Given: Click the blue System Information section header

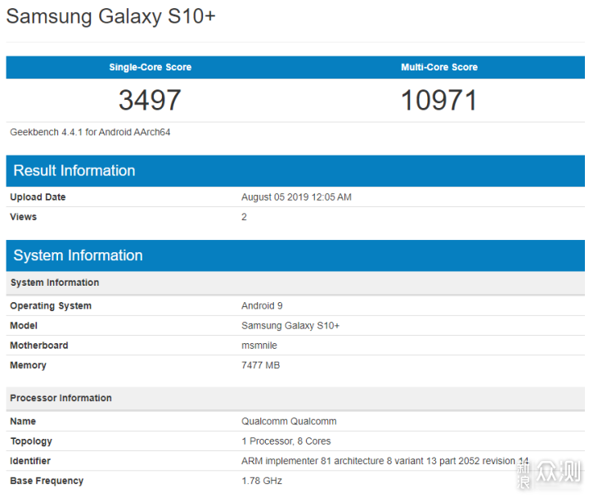Looking at the screenshot, I should click(79, 255).
